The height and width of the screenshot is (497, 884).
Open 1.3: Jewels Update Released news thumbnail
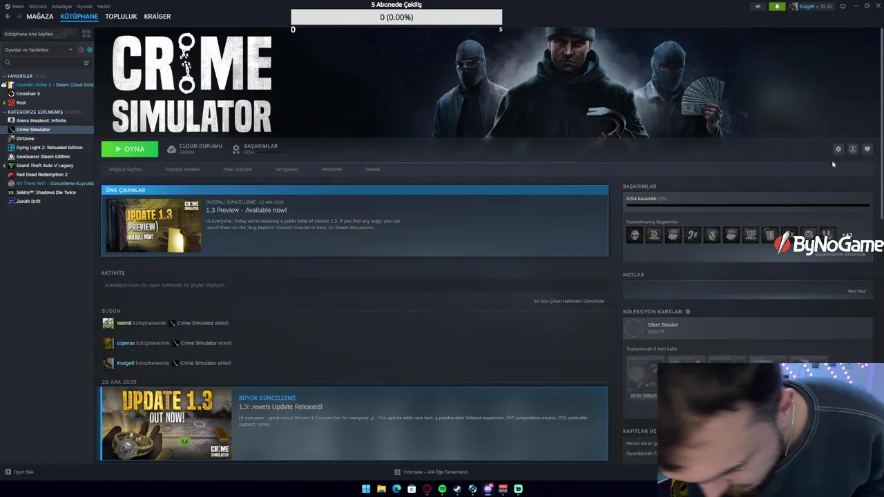[166, 424]
